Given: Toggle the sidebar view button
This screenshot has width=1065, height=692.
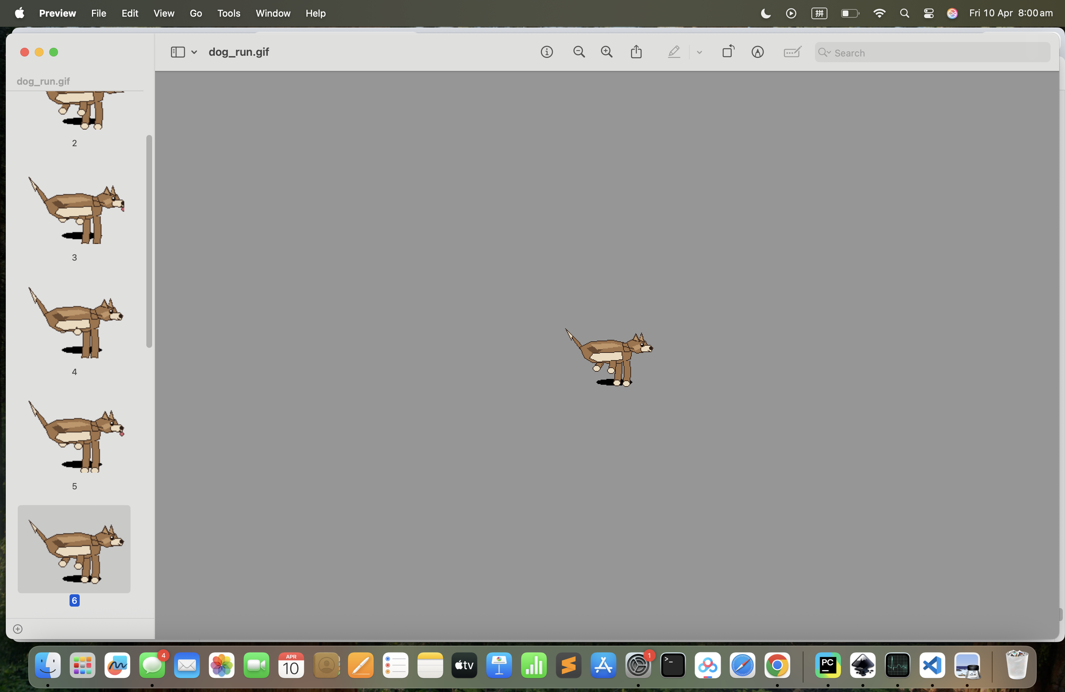Looking at the screenshot, I should (177, 52).
